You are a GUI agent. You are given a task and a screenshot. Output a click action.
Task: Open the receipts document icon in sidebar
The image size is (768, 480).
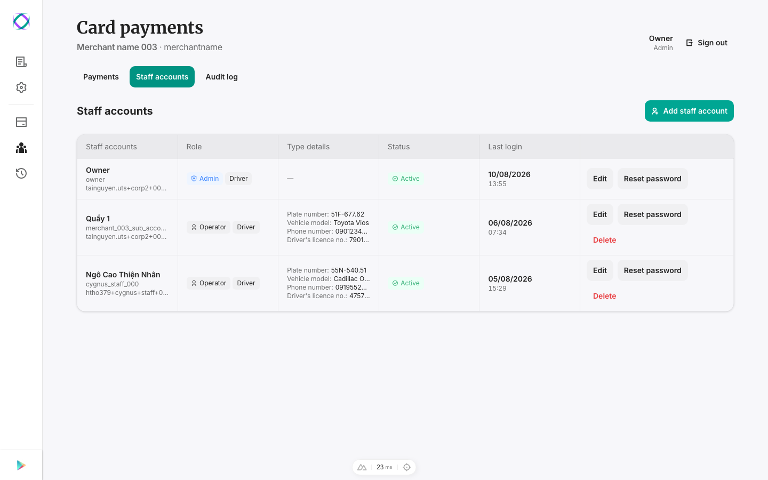[x=21, y=62]
